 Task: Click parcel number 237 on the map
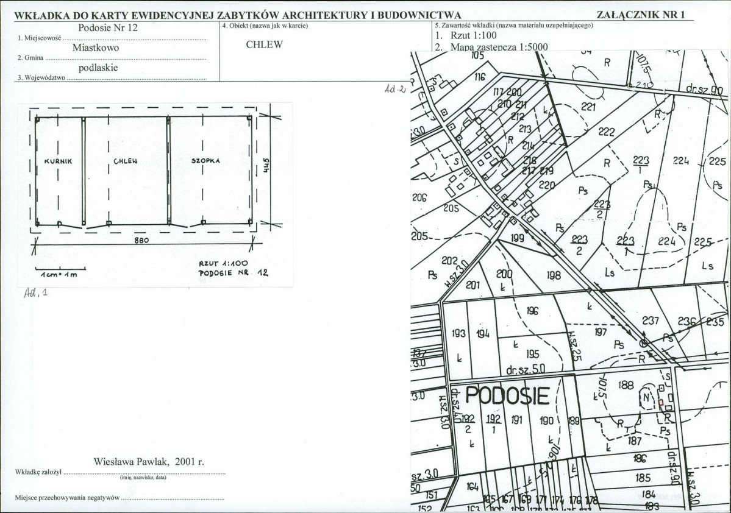(x=651, y=320)
